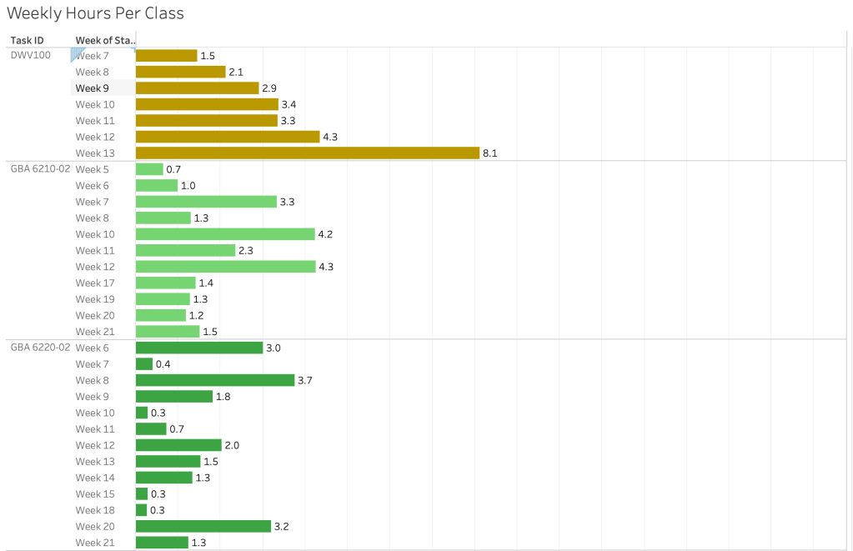
Task: Select the DWV100 Week 13 bar (8.1)
Action: pyautogui.click(x=307, y=153)
